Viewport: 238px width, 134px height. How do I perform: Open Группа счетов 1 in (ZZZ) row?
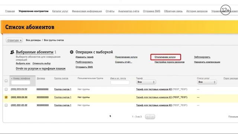coord(63,105)
